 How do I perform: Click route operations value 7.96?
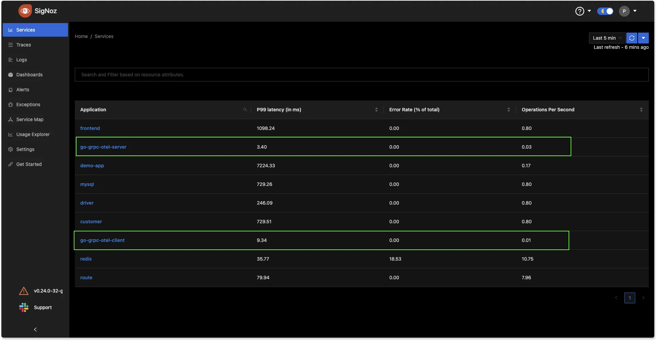coord(526,278)
